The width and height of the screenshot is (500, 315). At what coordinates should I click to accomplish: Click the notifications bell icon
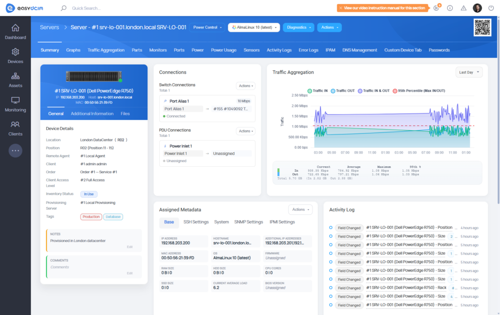coord(436,8)
